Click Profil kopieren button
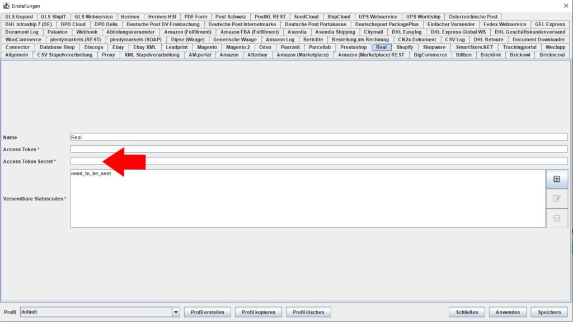 [x=259, y=312]
